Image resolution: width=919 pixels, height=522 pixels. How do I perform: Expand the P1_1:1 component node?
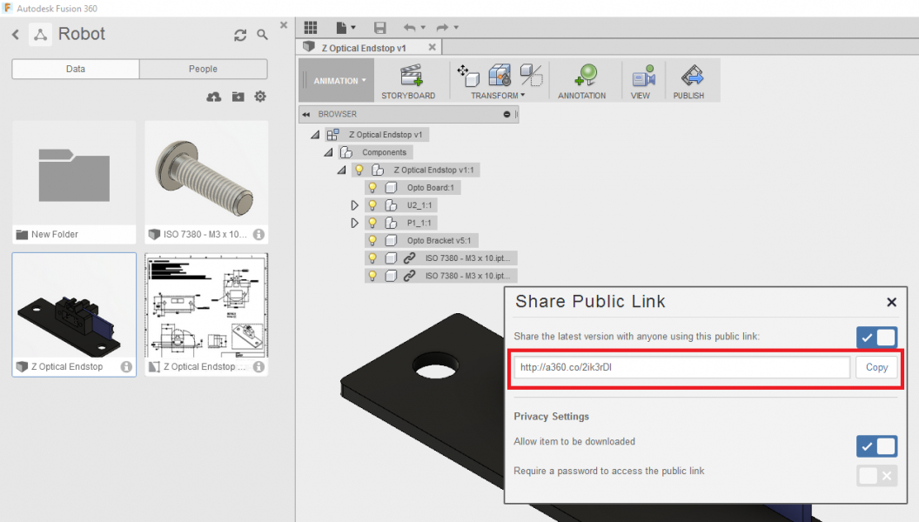[354, 223]
